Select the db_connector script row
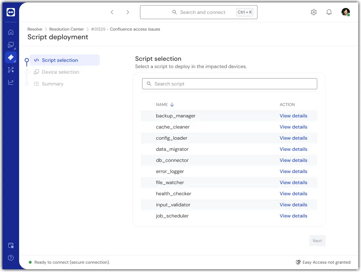This screenshot has width=361, height=272. click(x=229, y=160)
